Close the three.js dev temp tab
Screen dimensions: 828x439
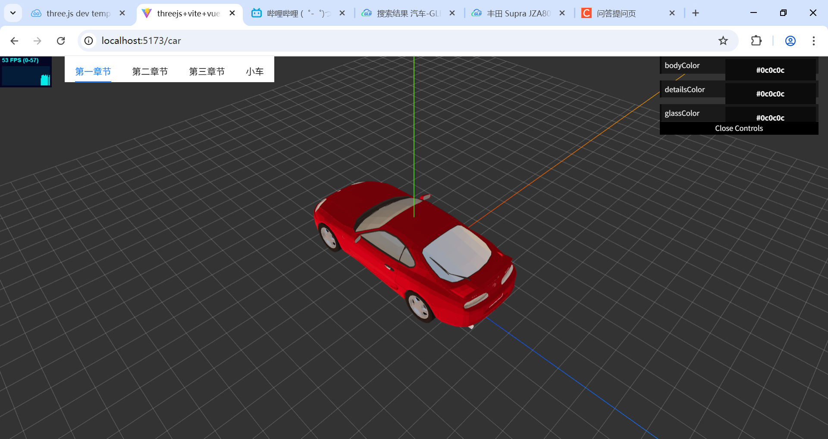point(122,13)
